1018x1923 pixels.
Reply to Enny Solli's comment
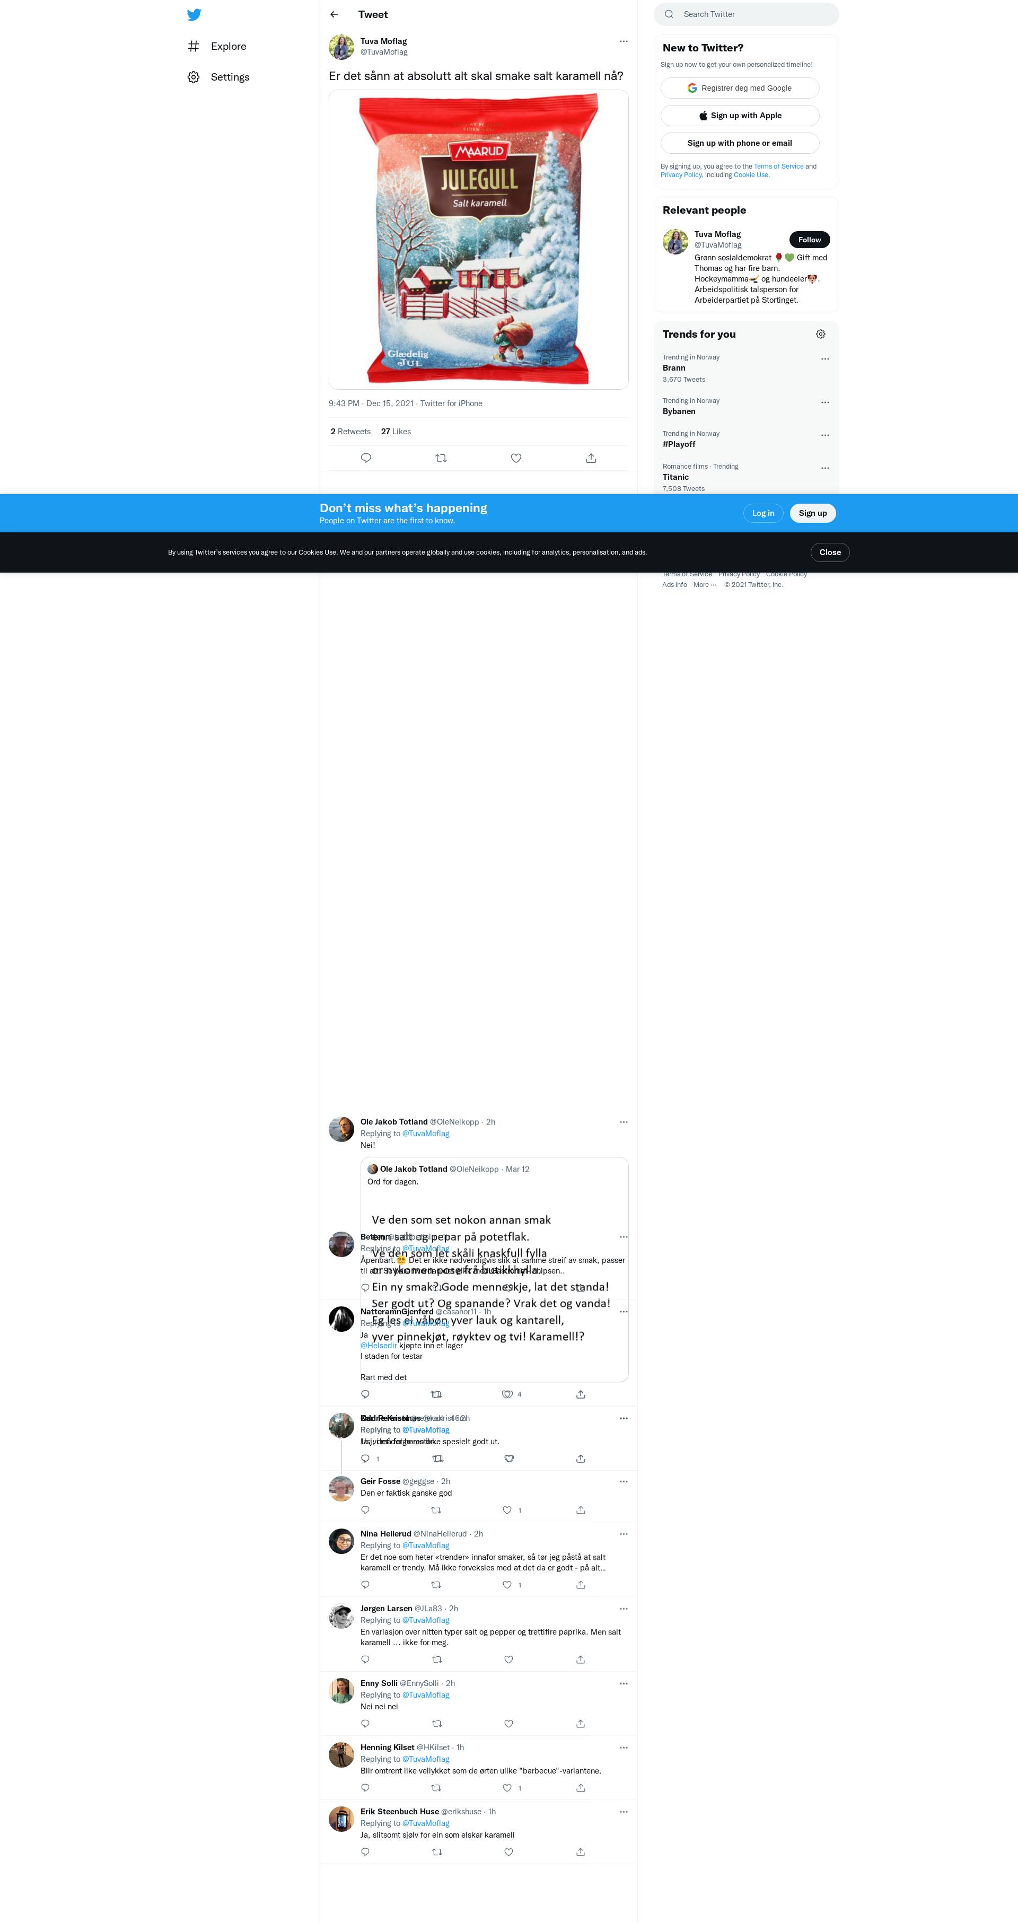365,1724
